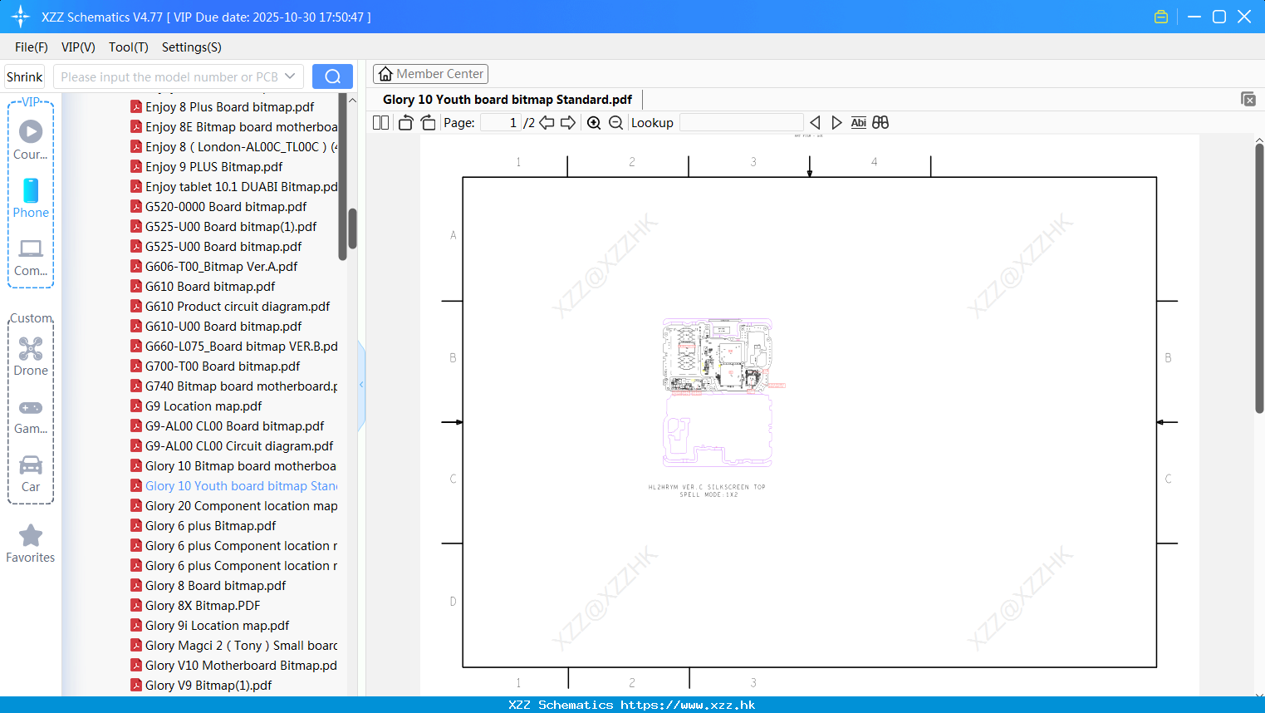Rotate page clockwise icon

click(x=428, y=122)
